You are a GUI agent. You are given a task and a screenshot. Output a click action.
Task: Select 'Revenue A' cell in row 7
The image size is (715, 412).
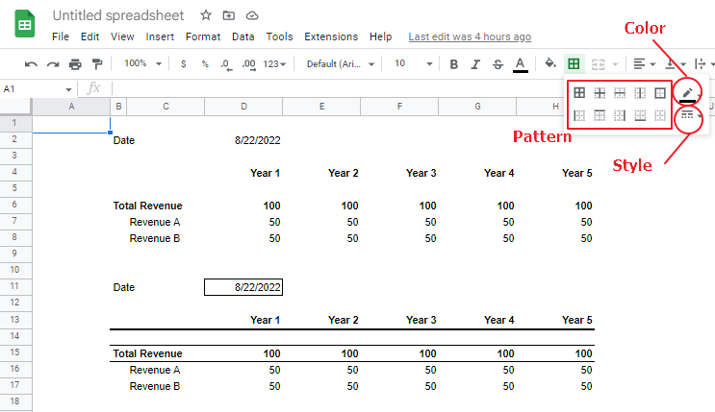coord(157,222)
